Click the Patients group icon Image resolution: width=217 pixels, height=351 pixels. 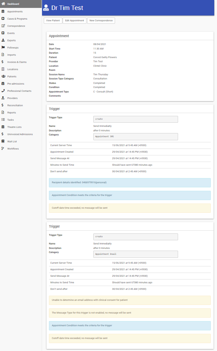3,76
